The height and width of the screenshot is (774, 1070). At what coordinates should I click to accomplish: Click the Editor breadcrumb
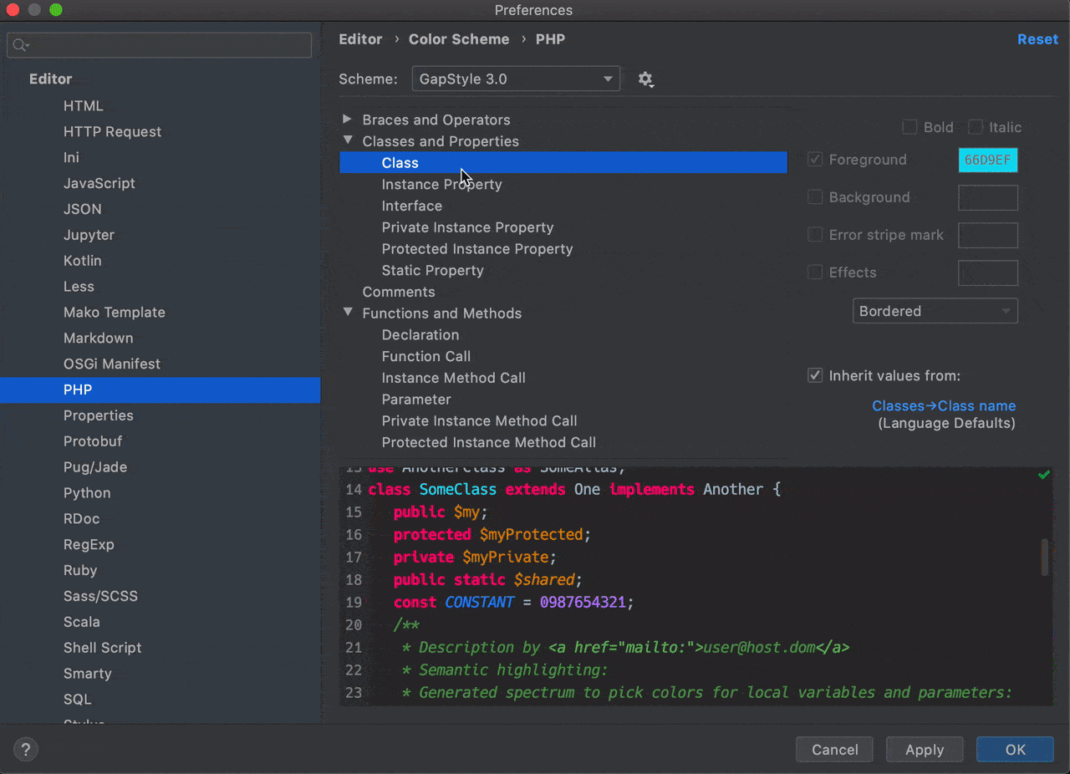click(x=360, y=39)
